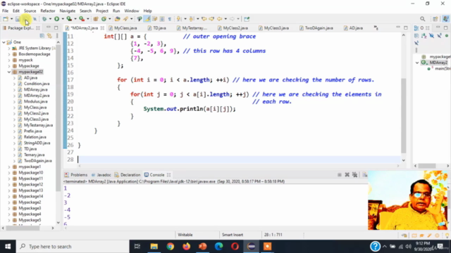The image size is (451, 253).
Task: Open dropdown arrow next to Run button
Action: [63, 19]
